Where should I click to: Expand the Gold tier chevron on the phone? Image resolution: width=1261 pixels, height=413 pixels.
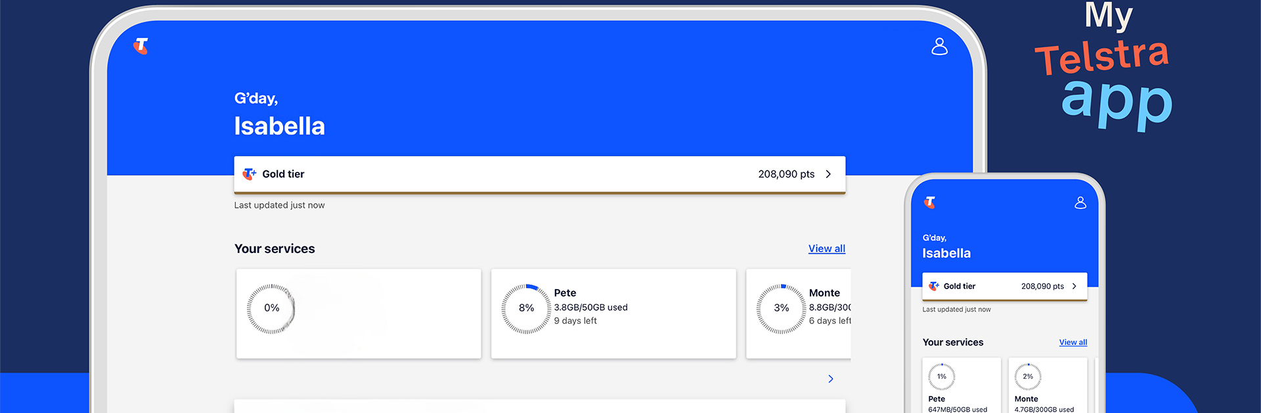[1074, 286]
